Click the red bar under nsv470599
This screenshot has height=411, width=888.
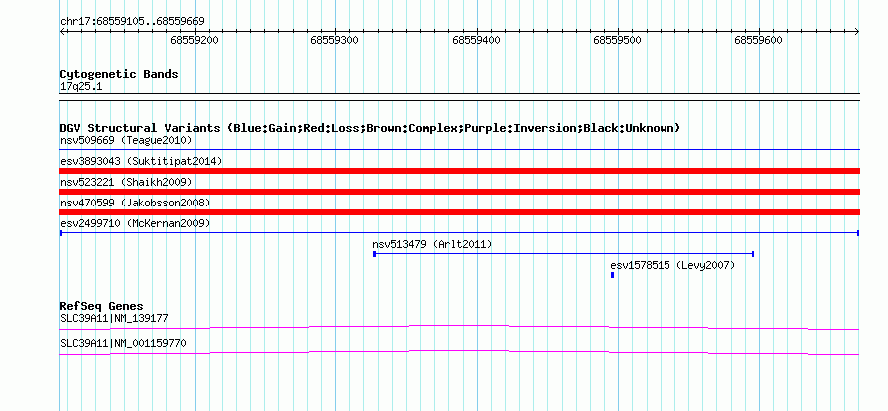coord(460,212)
